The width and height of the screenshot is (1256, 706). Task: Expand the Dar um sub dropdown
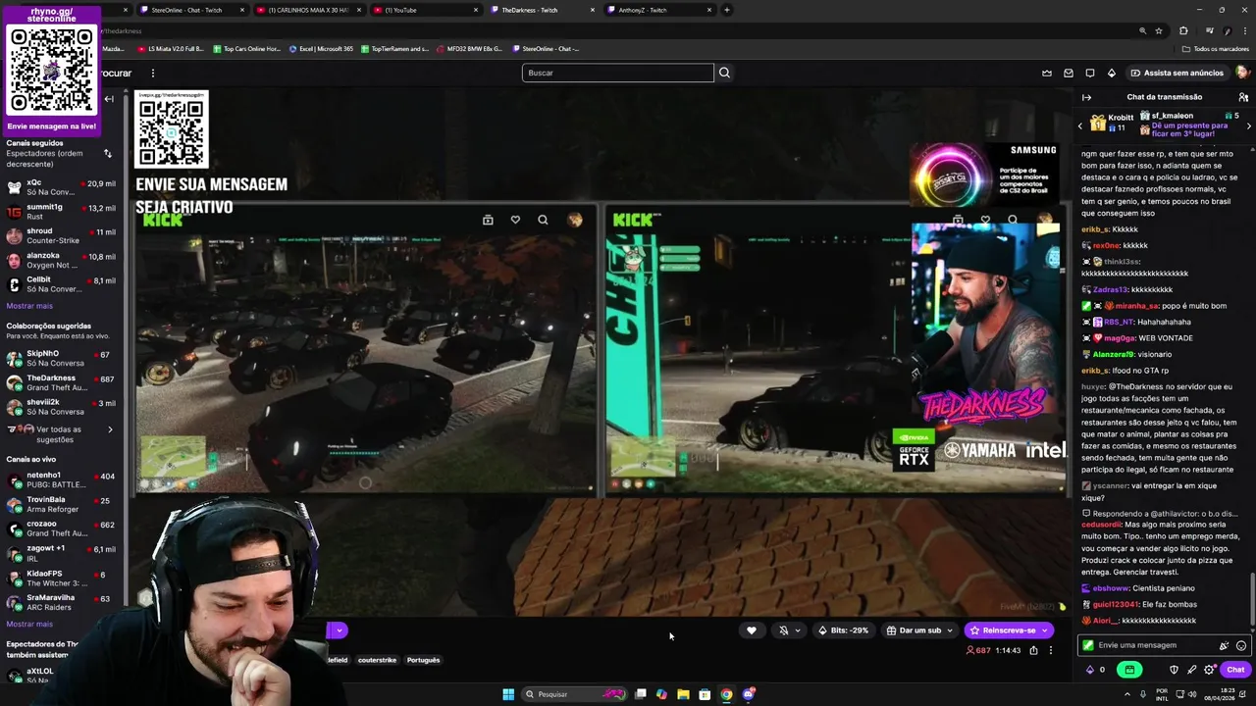coord(949,630)
